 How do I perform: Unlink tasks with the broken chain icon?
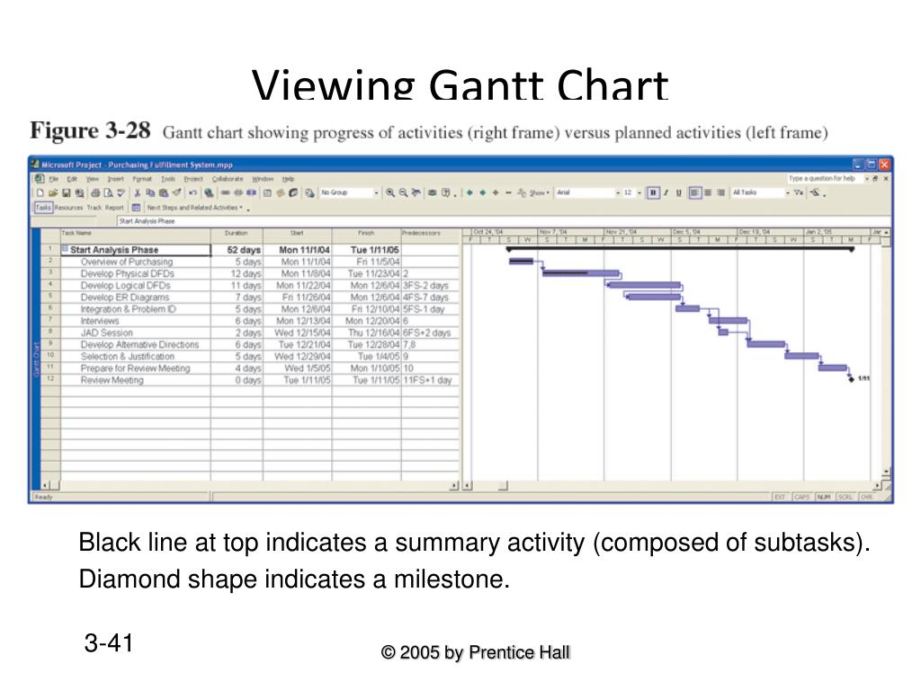pos(238,192)
